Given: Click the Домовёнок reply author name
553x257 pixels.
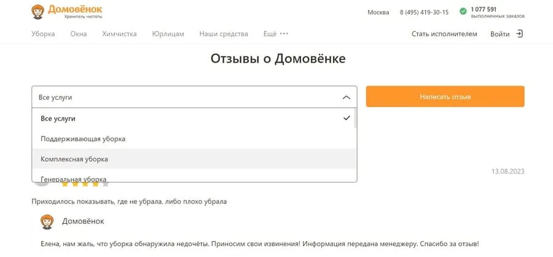Looking at the screenshot, I should point(83,221).
